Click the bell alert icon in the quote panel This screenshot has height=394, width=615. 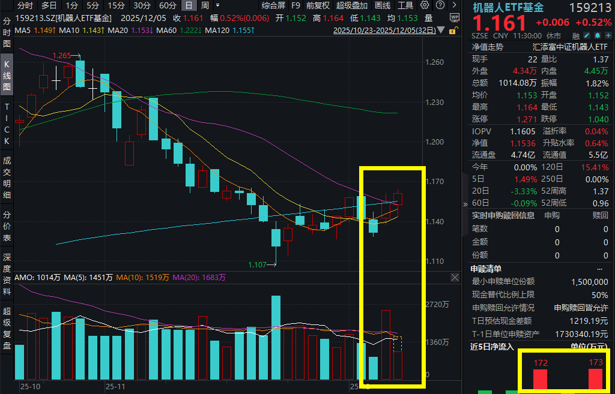pyautogui.click(x=598, y=35)
